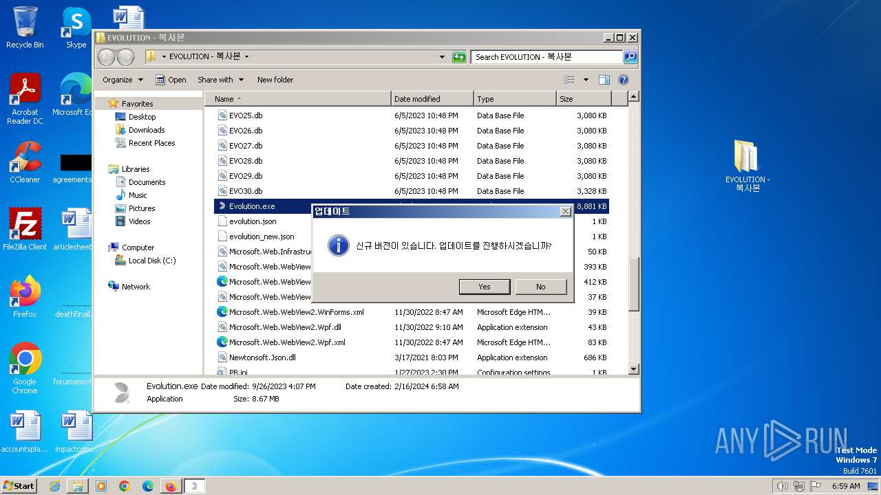Click the Explorer back navigation button
Viewport: 881px width, 495px height.
click(x=107, y=57)
